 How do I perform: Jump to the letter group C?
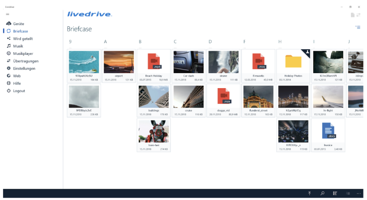[175, 42]
